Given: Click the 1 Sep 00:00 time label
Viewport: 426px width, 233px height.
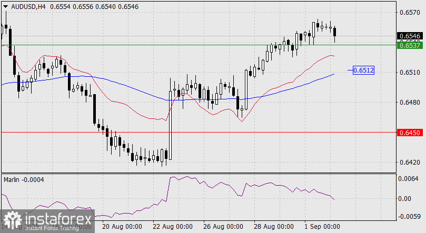Looking at the screenshot, I should pyautogui.click(x=322, y=227).
